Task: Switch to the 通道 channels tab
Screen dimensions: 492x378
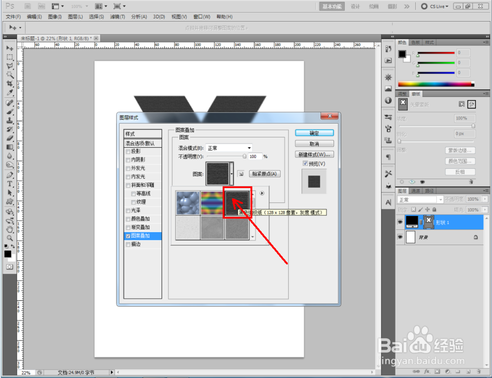Action: click(x=415, y=190)
